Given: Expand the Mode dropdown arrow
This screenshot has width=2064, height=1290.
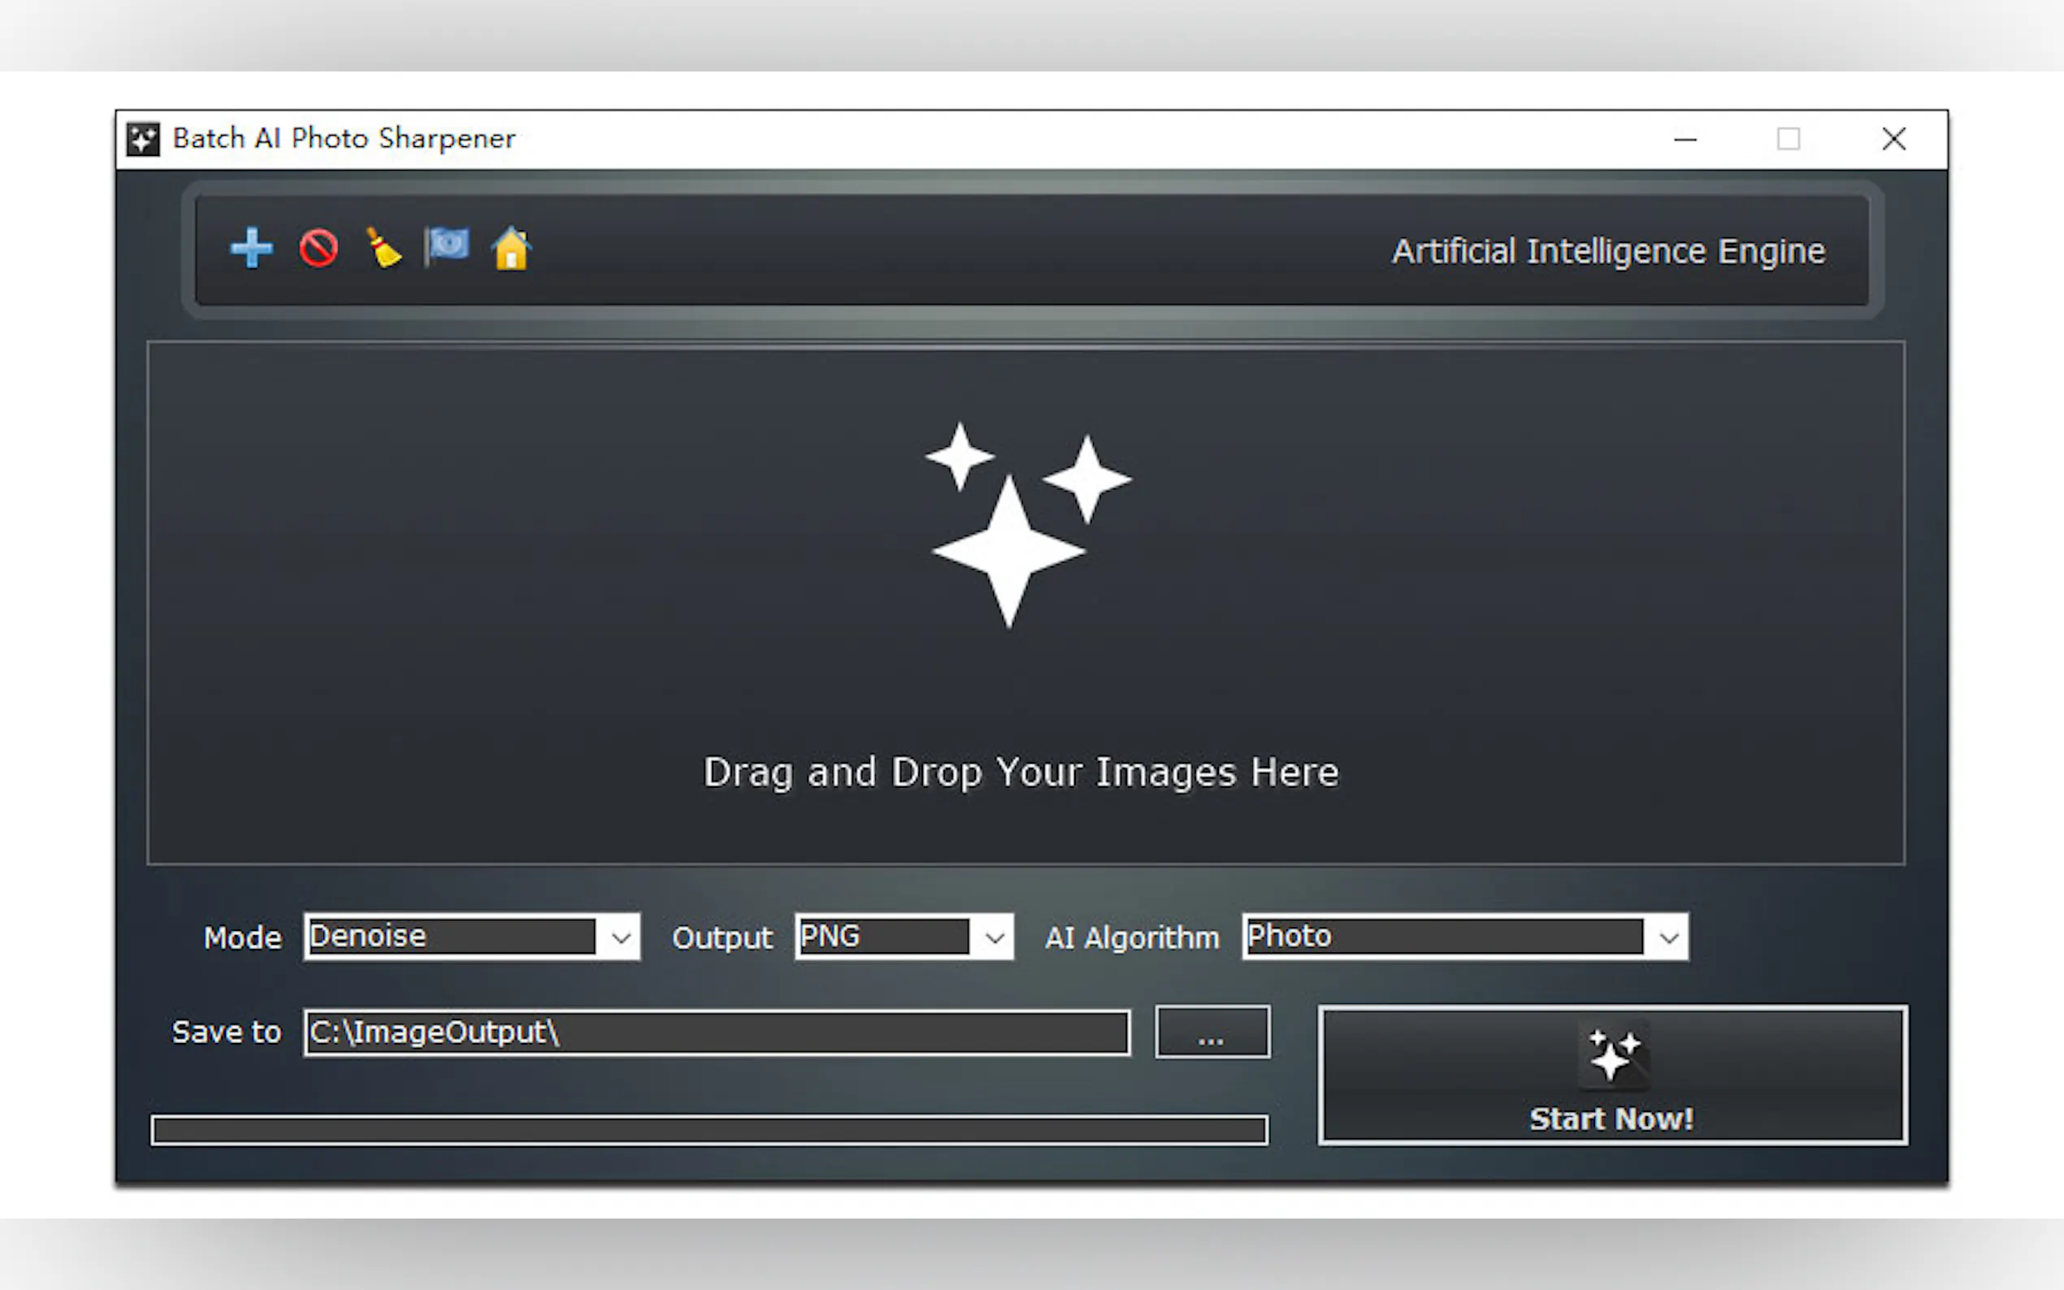Looking at the screenshot, I should point(621,937).
